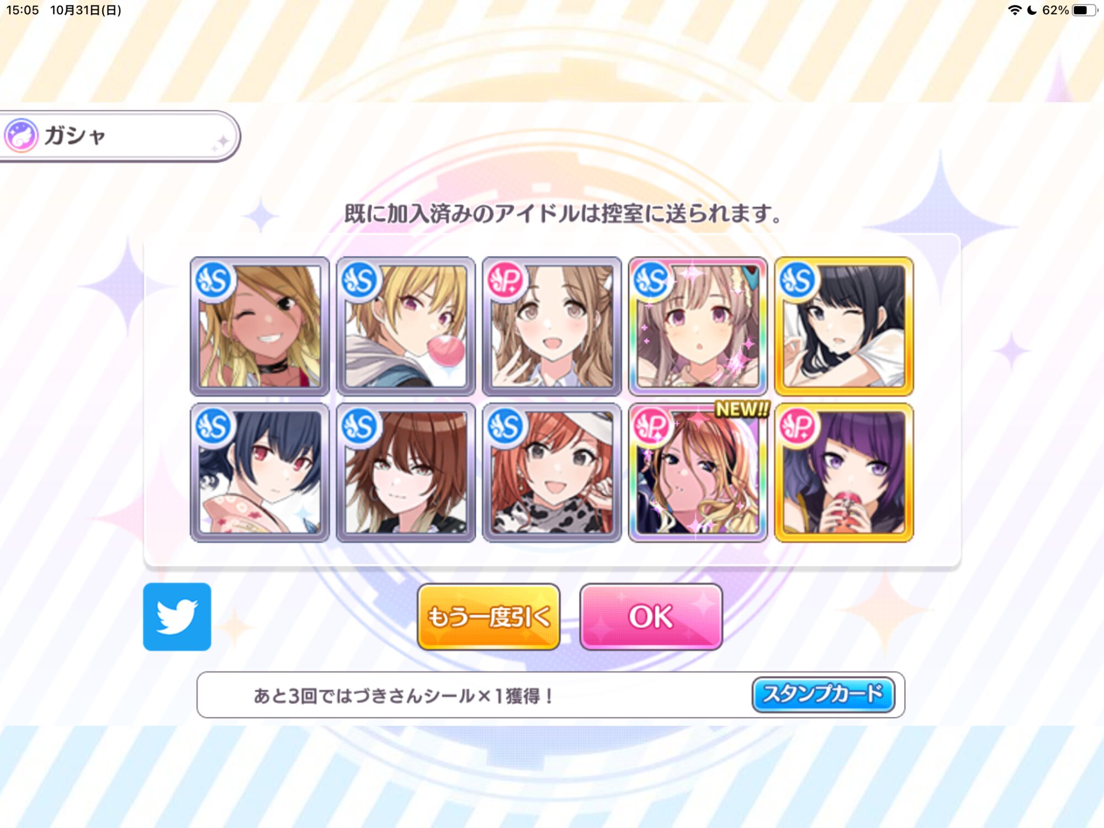
Task: Select the brown-haired dark-jacket idol card
Action: [406, 473]
